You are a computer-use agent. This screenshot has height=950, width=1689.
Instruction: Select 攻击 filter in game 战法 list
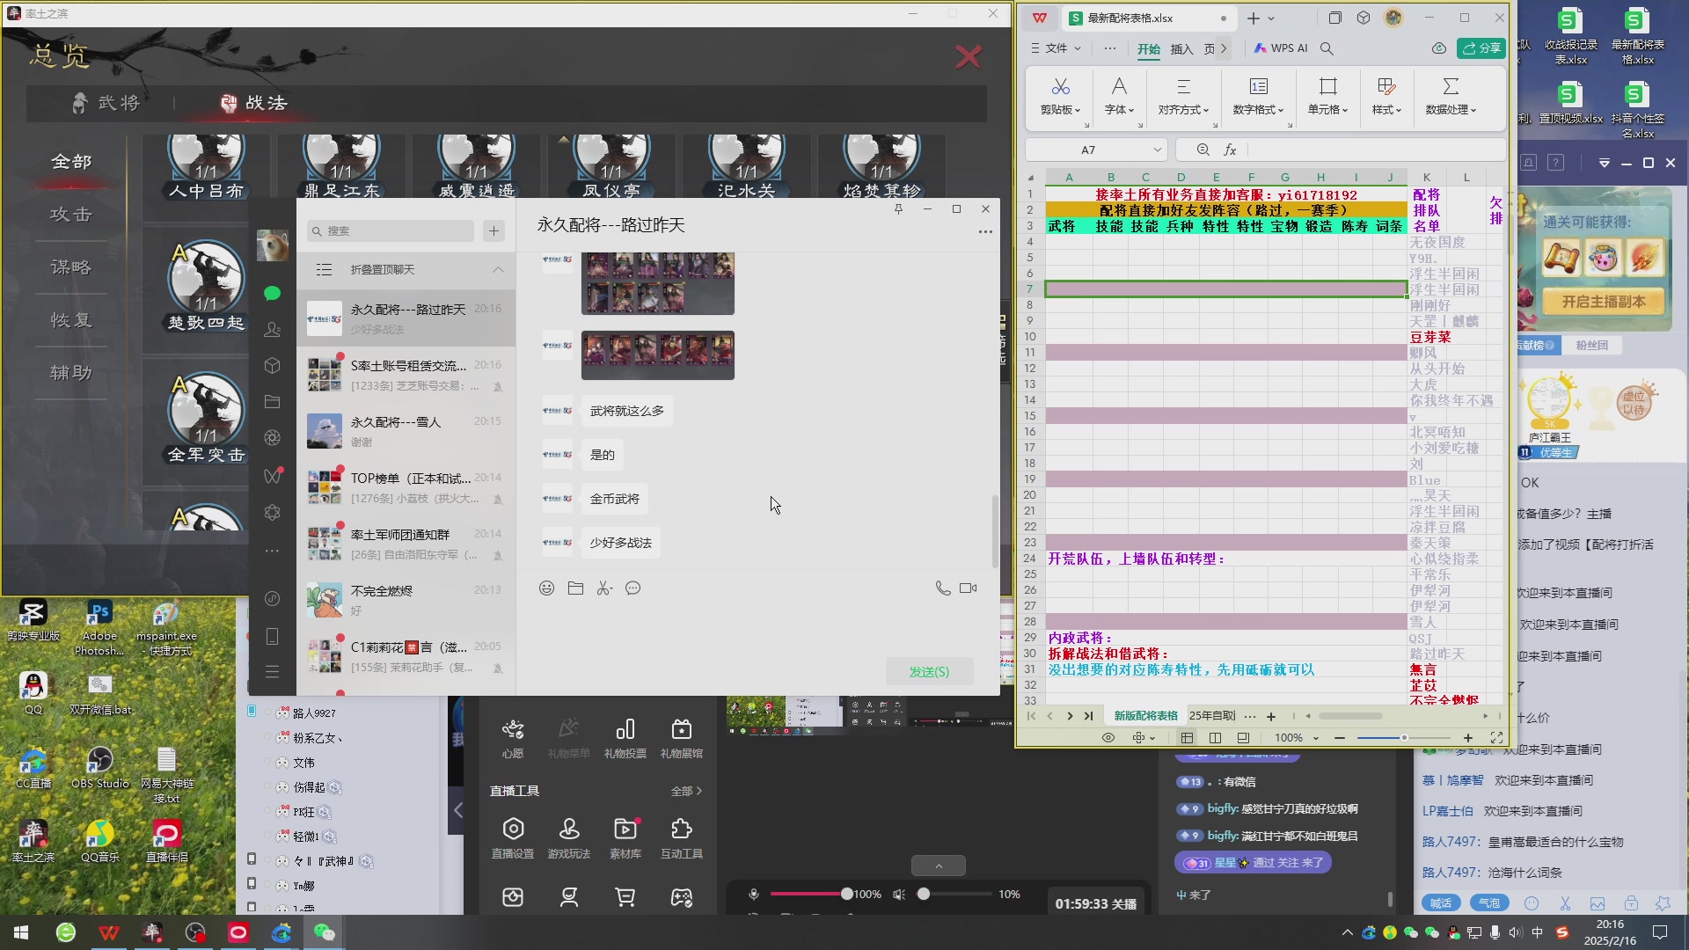[x=71, y=215]
